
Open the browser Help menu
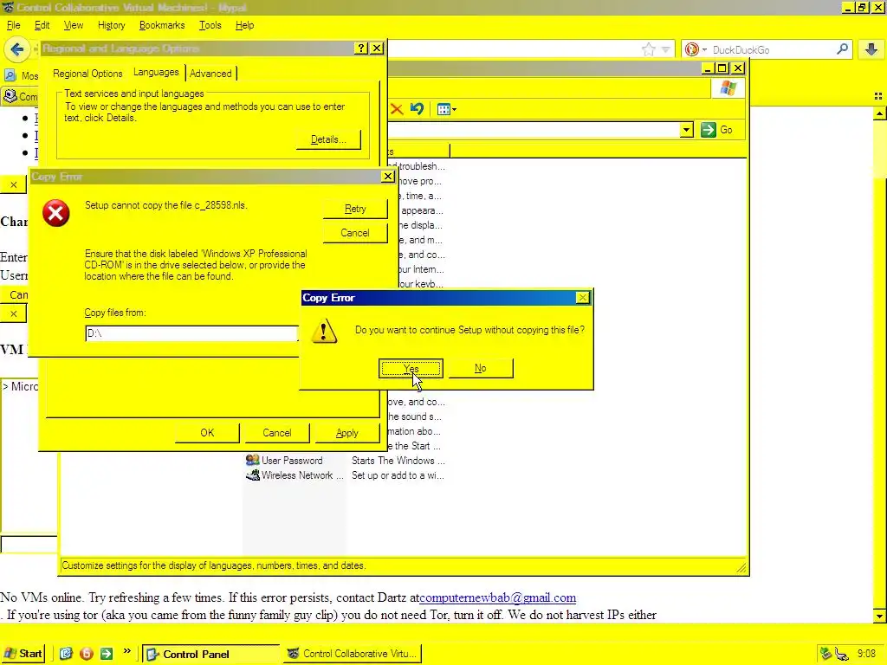tap(244, 25)
